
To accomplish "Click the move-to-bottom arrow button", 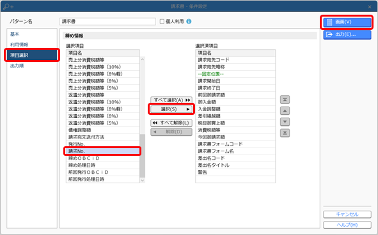I will 285,133.
